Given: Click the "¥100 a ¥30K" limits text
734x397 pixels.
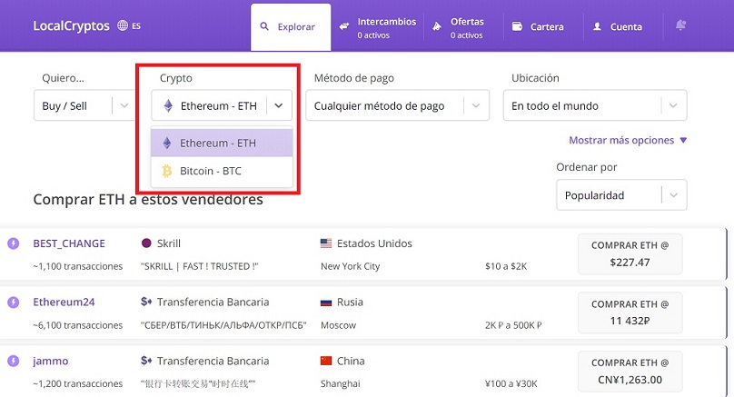Looking at the screenshot, I should [x=511, y=383].
